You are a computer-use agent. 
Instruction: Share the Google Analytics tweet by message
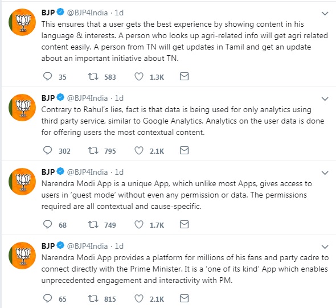(x=184, y=150)
